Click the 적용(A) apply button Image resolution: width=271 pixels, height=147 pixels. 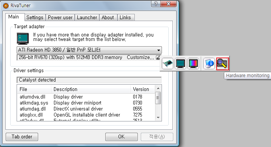point(157,137)
